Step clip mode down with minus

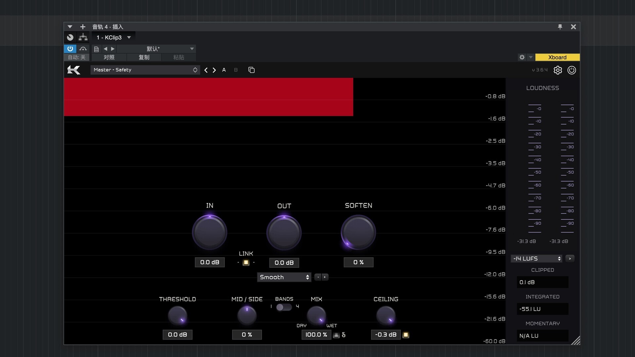click(318, 277)
